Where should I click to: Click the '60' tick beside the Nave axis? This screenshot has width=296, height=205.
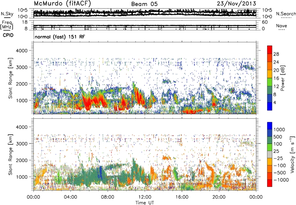[x=265, y=22]
